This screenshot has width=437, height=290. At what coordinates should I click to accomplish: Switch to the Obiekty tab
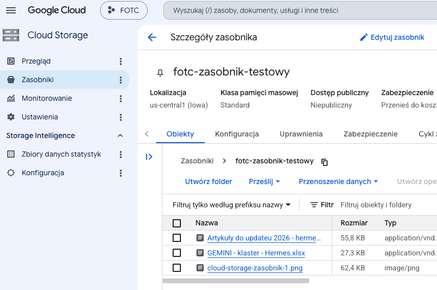pos(180,134)
